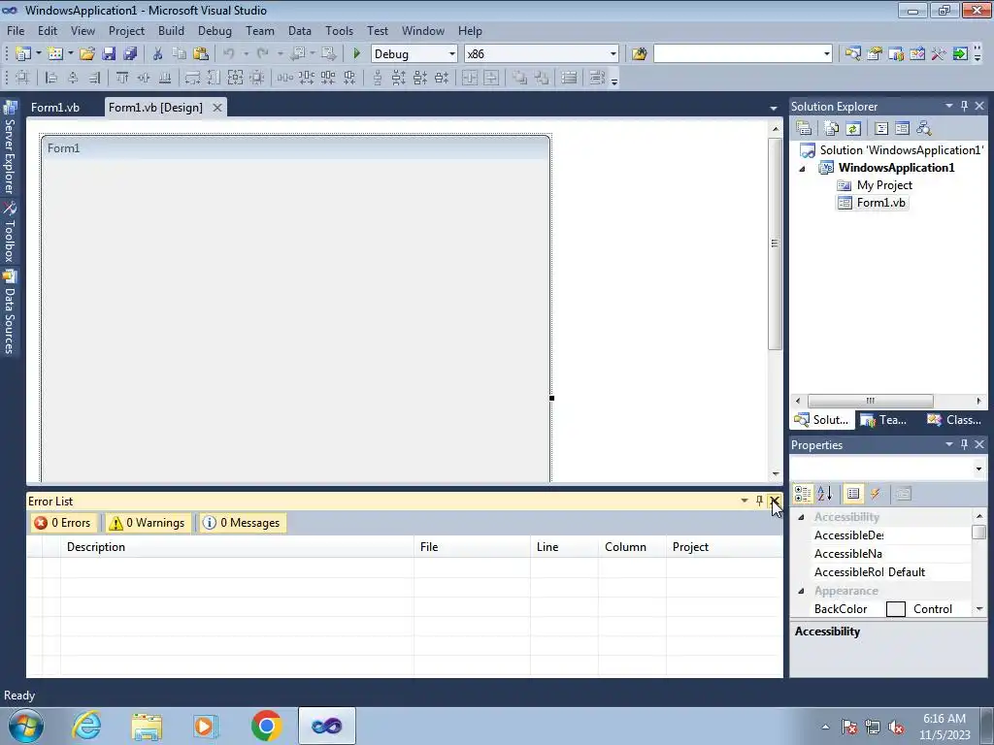Viewport: 994px width, 745px height.
Task: Click the Find in Files icon
Action: 639,54
